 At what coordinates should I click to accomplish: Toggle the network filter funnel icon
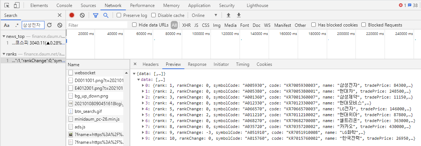(x=96, y=15)
